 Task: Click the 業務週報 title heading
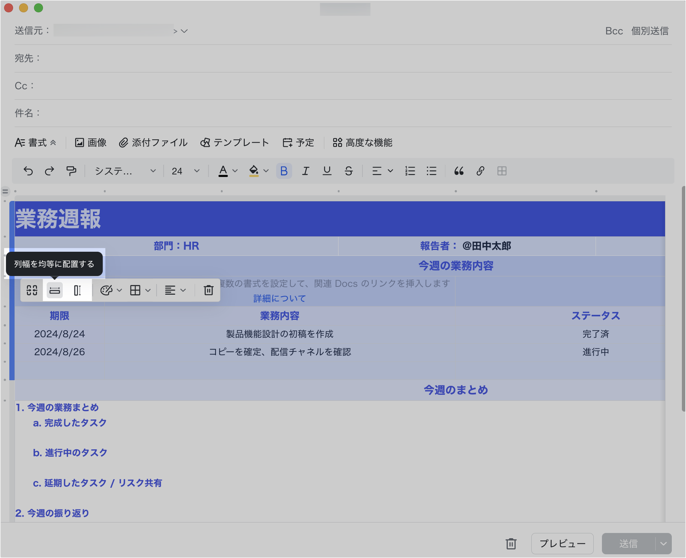tap(58, 219)
